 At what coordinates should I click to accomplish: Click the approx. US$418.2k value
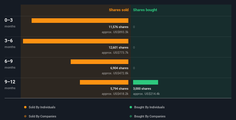[x=115, y=94]
